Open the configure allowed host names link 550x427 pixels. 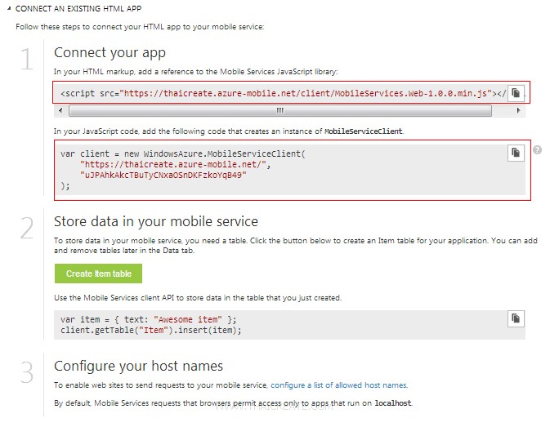pyautogui.click(x=338, y=385)
